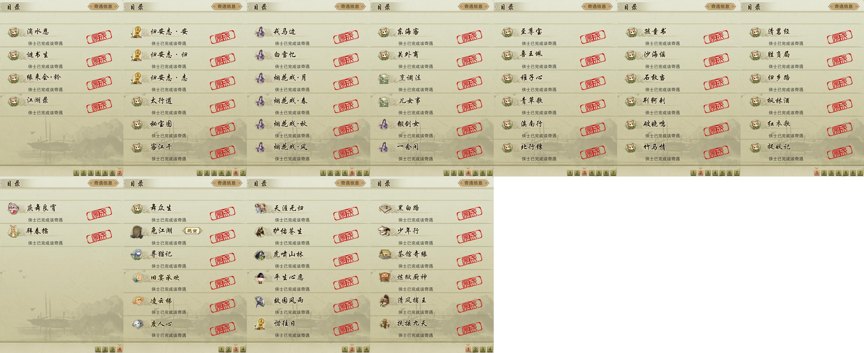Click the 黑白路 Go board icon
Viewport: 864px width, 353px height.
pos(385,208)
